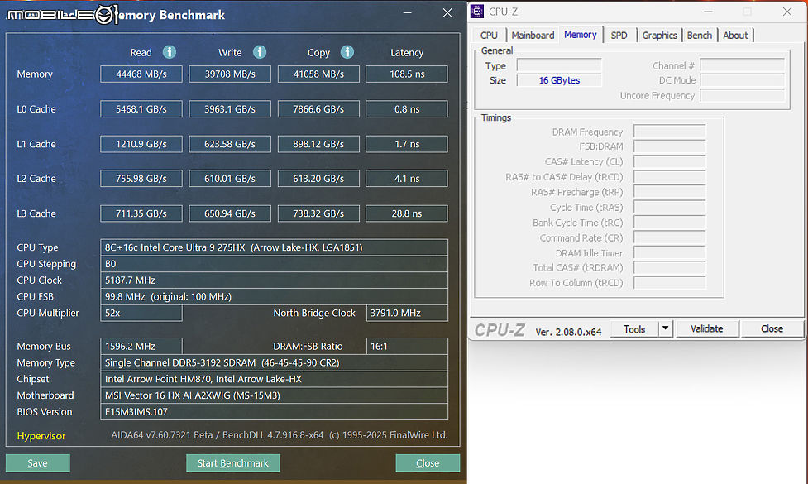
Task: Select the Memory tab in CPU-Z
Action: (x=581, y=35)
